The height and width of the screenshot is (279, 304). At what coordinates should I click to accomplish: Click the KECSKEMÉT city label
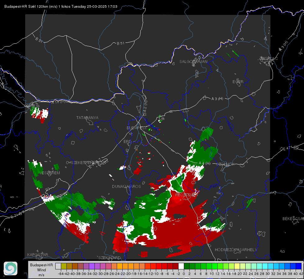(x=187, y=195)
